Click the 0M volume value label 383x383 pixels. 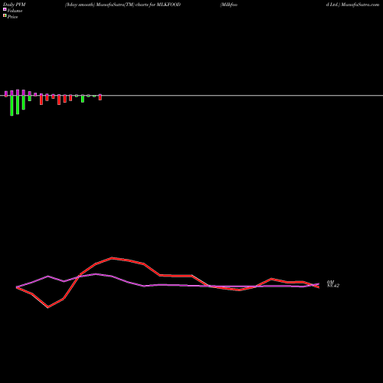point(330,282)
